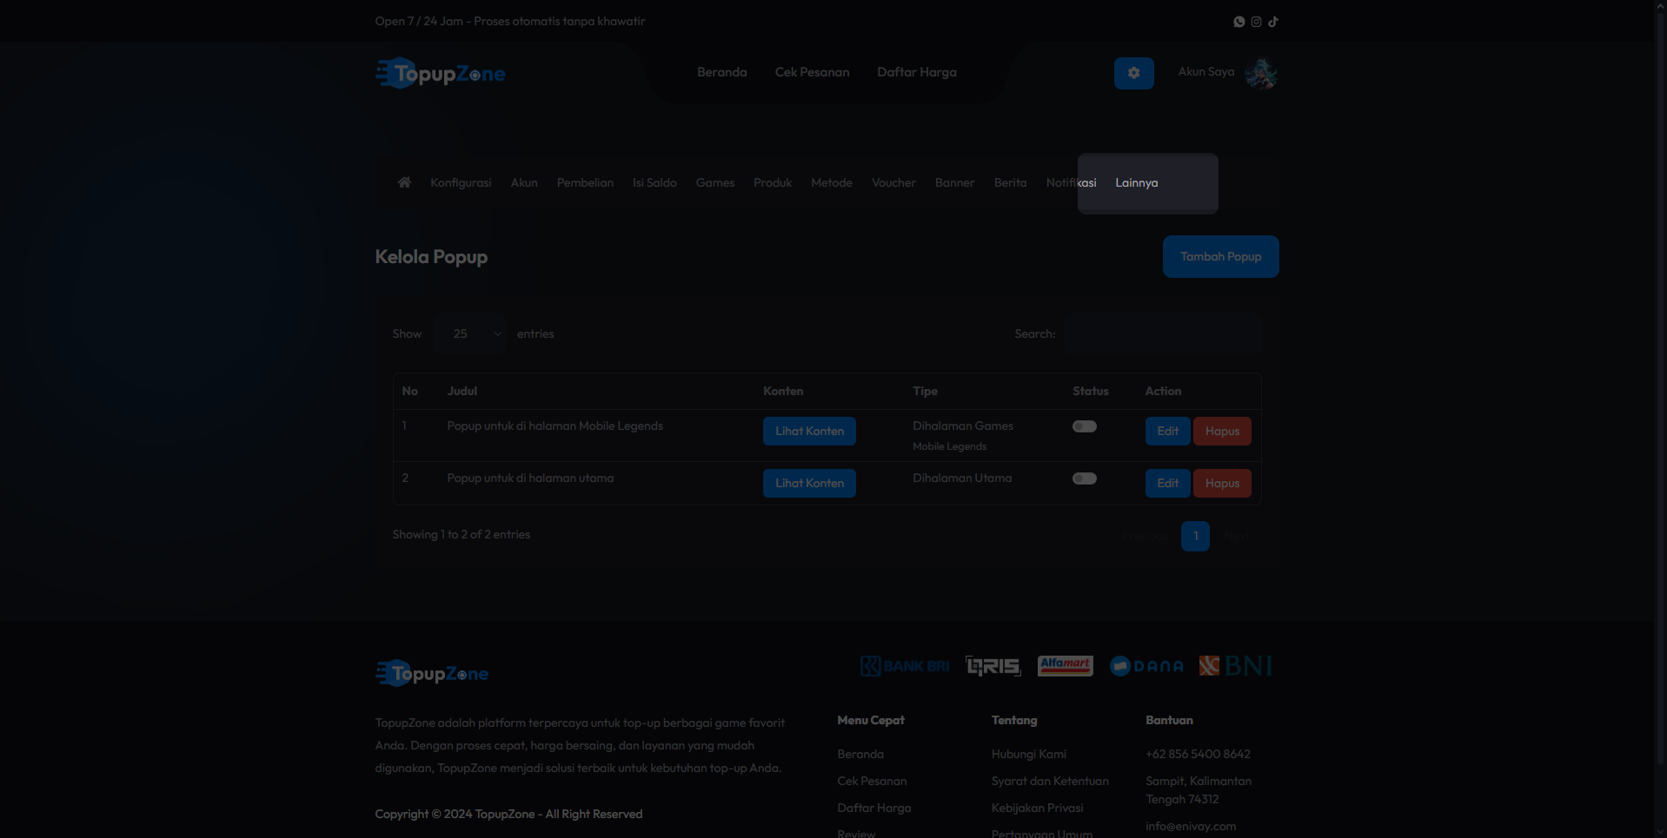The image size is (1667, 838).
Task: Click the TopupZone footer logo
Action: (432, 673)
